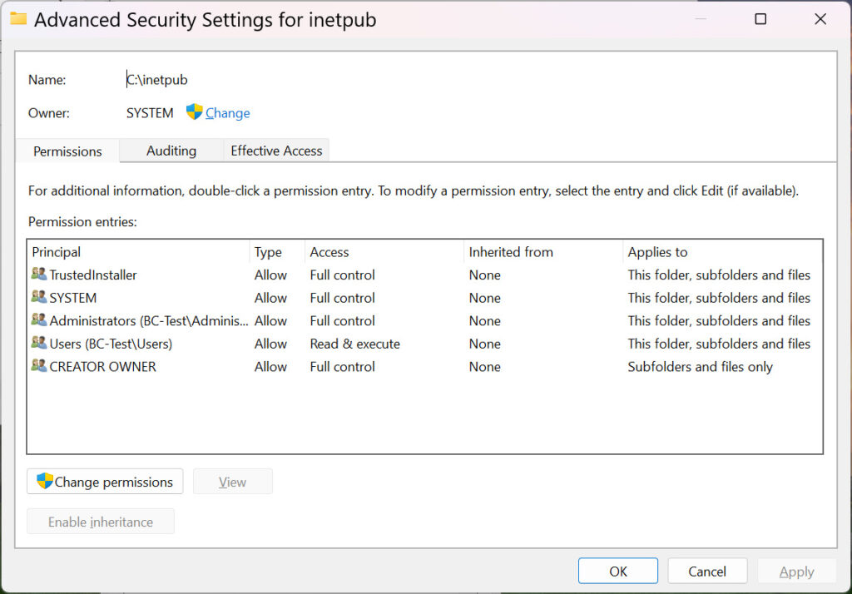Switch to the Auditing tab
The height and width of the screenshot is (594, 852).
click(x=171, y=151)
